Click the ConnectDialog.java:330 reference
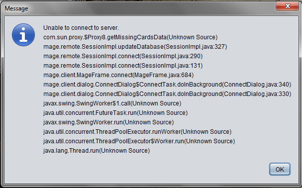The height and width of the screenshot is (188, 302). pos(258,94)
